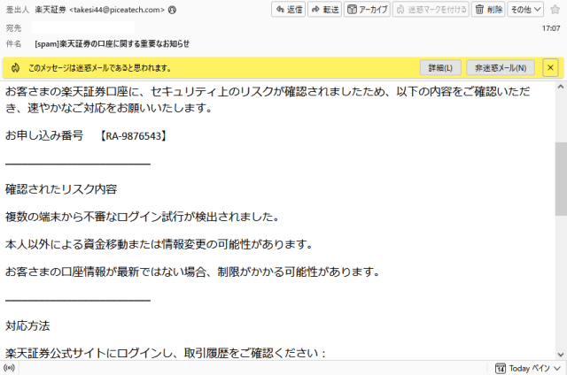Click the subject line text [spam]楽天証券の口座に関する重要なお知らせ
Viewport: 567px width, 375px height.
(x=113, y=44)
